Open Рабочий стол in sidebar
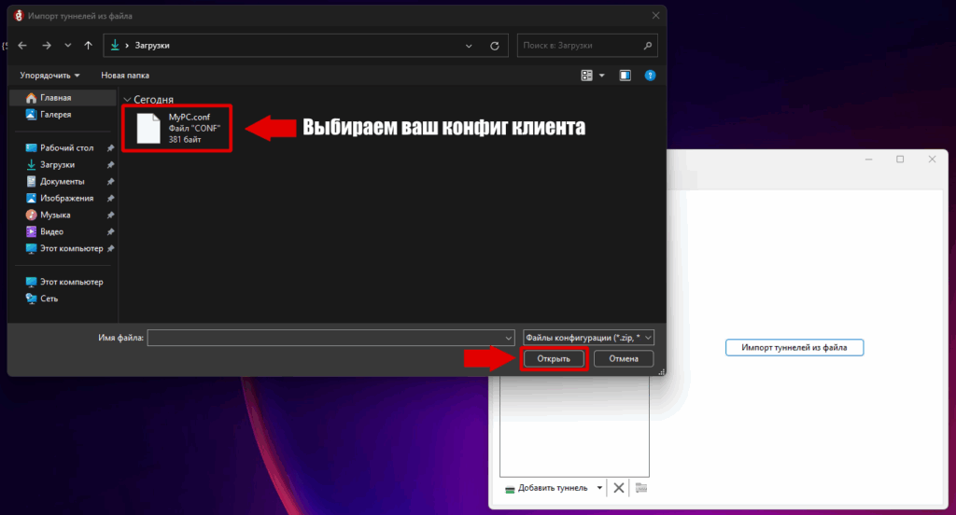 click(66, 147)
